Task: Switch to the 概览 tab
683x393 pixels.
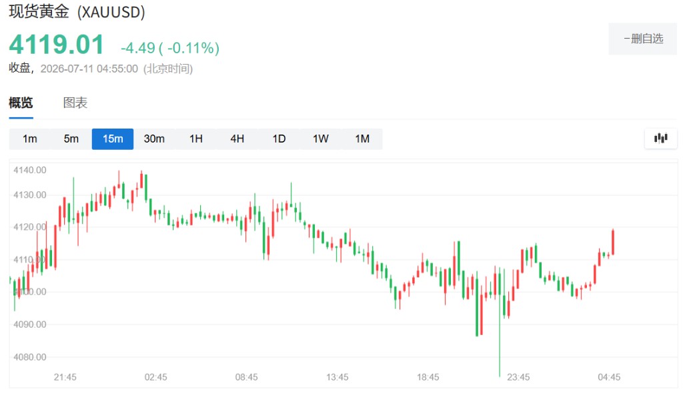Action: (x=21, y=103)
